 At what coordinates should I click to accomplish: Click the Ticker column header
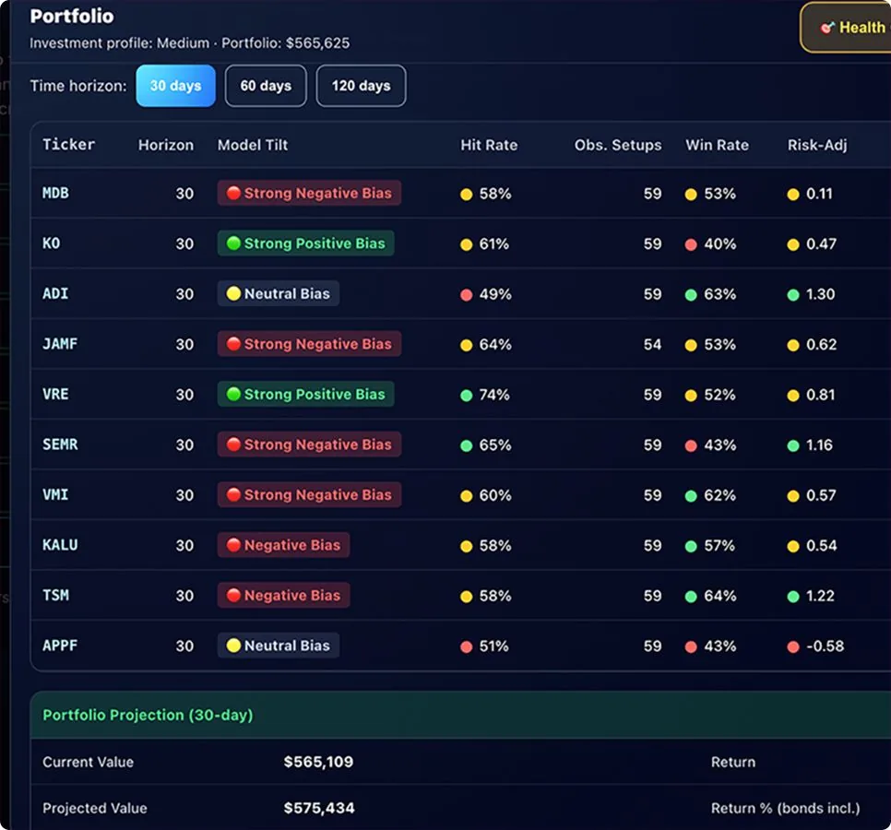[69, 144]
